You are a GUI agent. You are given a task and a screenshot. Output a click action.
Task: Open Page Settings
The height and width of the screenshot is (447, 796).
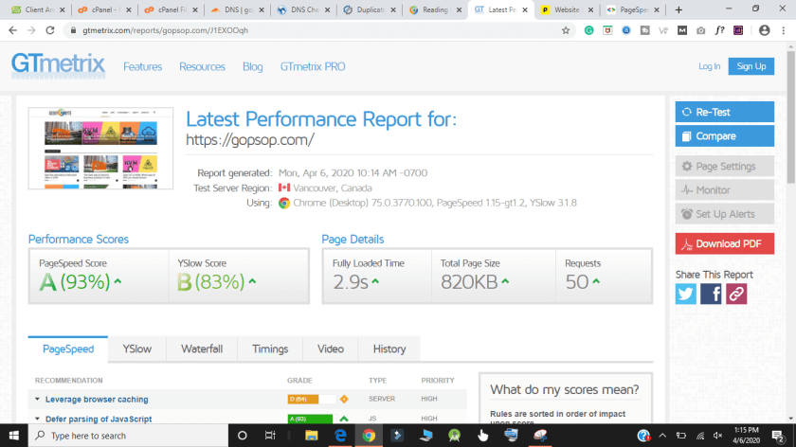[724, 166]
